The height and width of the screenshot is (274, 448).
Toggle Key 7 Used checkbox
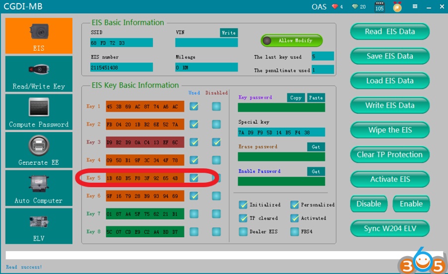pyautogui.click(x=194, y=214)
